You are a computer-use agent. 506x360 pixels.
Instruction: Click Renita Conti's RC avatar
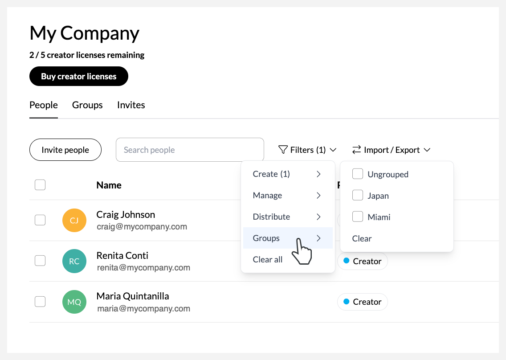pyautogui.click(x=74, y=261)
